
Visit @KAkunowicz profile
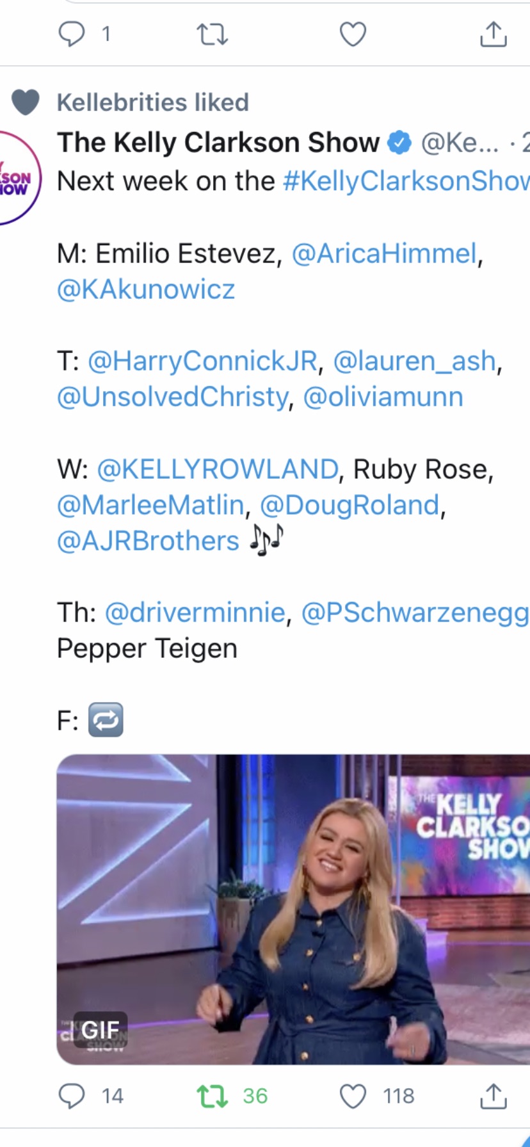[146, 289]
